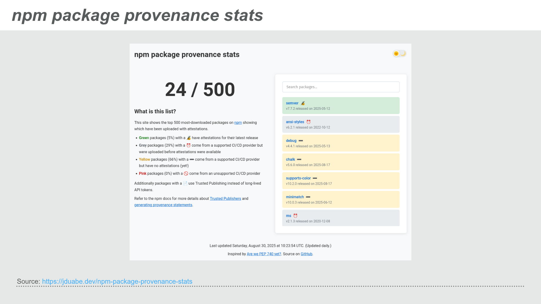Open the minimatch package link
Viewport: 541px width, 304px height.
point(295,197)
